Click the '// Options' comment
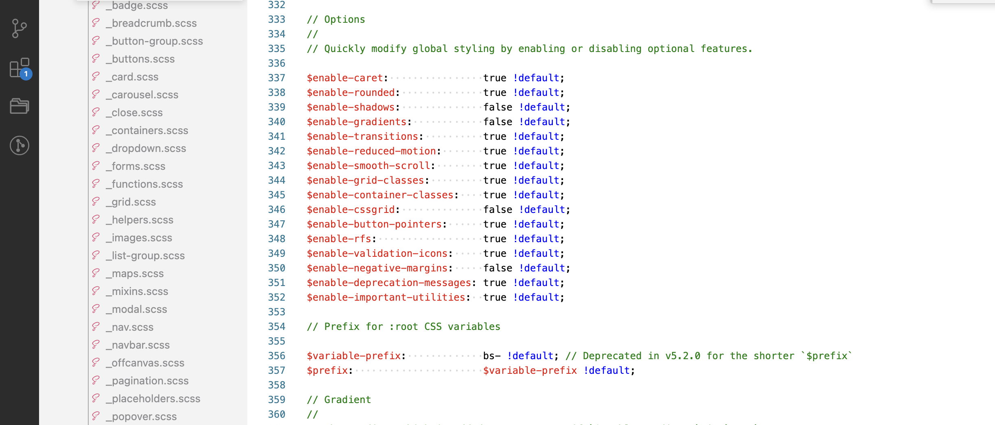This screenshot has width=995, height=425. pos(336,19)
